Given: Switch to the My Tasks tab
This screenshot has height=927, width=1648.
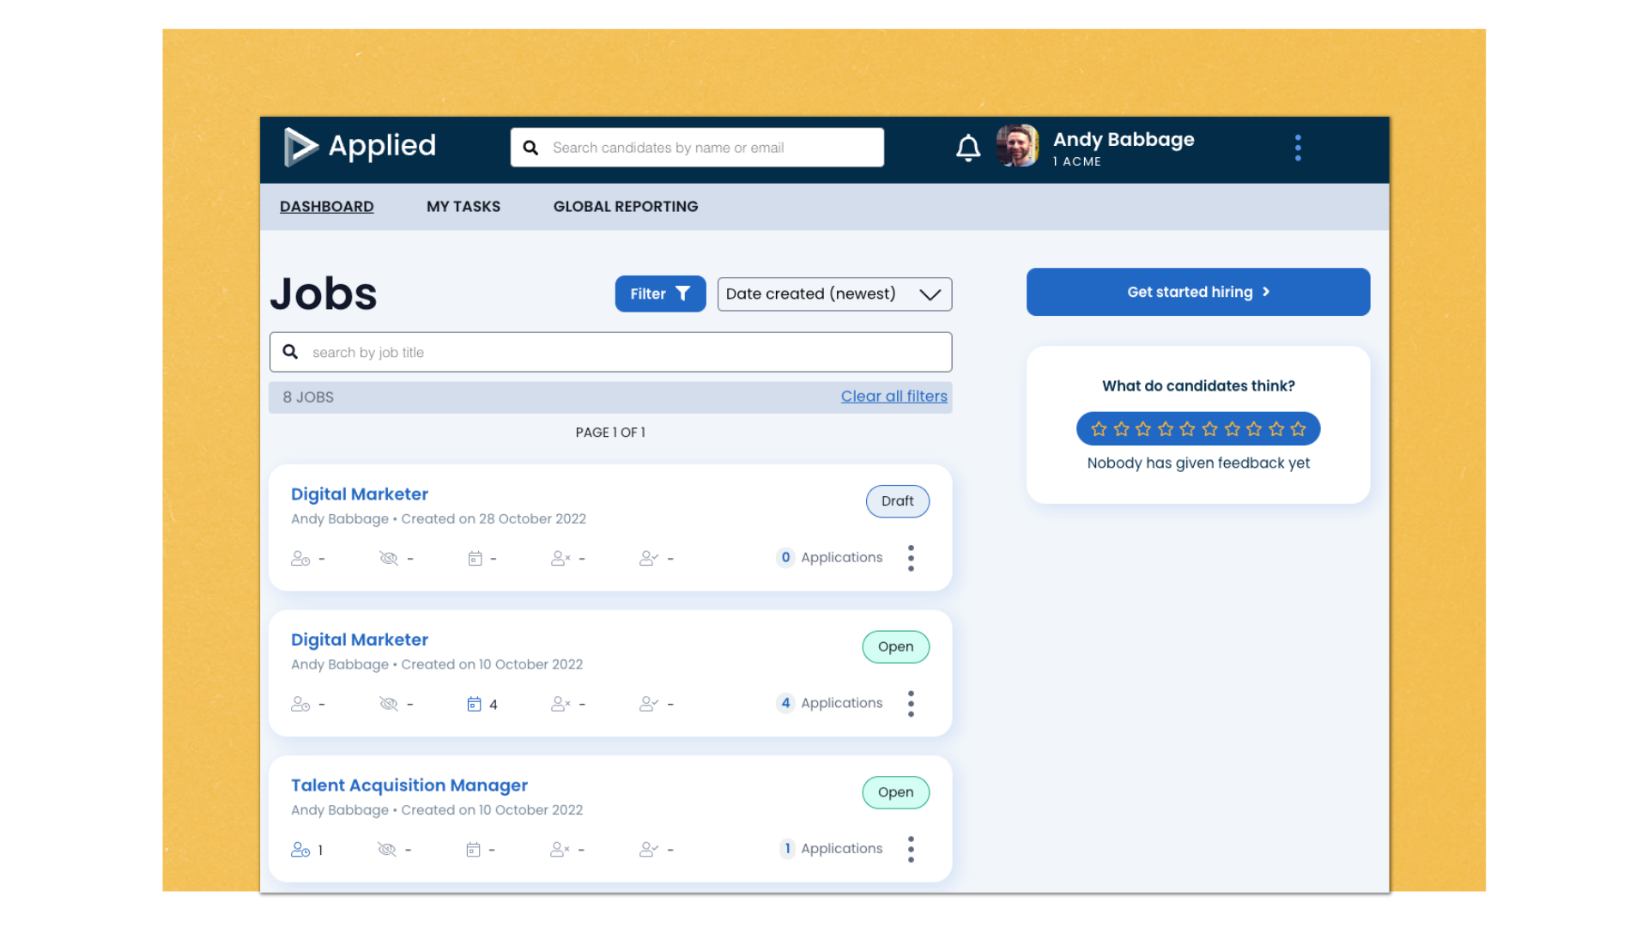Looking at the screenshot, I should tap(463, 206).
